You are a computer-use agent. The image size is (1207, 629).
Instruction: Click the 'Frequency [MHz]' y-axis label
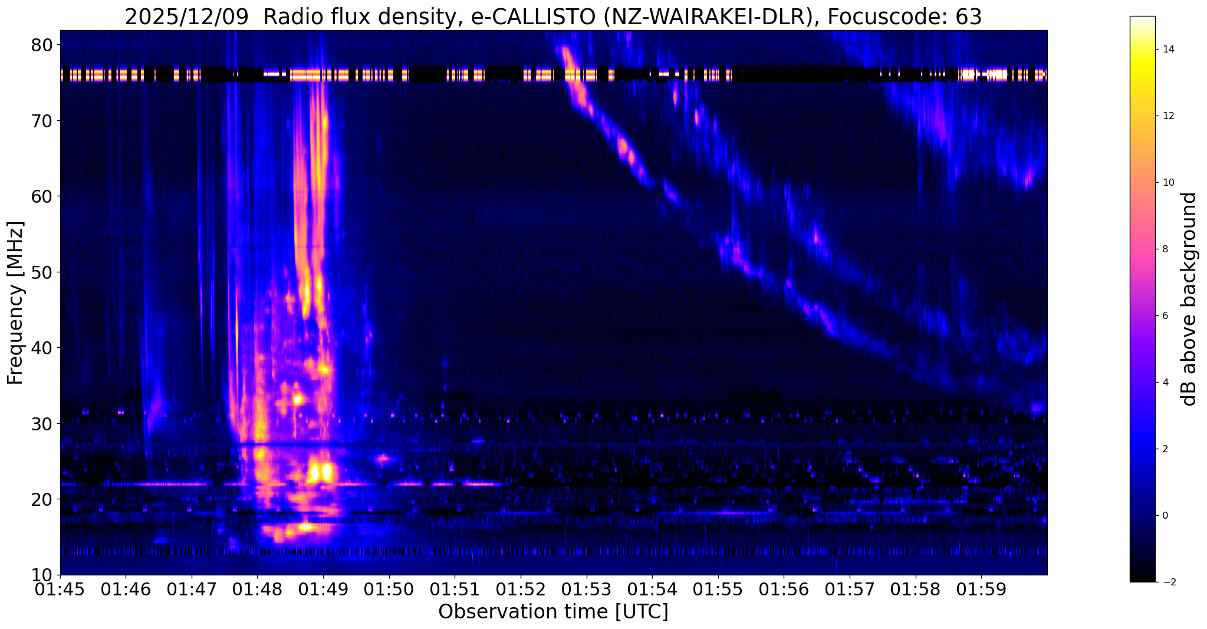pos(15,302)
